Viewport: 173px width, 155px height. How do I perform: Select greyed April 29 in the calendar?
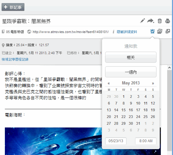click(109, 97)
